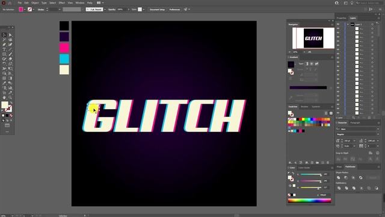This screenshot has height=217, width=385.
Task: Click the cyan swatch square beside artboard
Action: (x=64, y=59)
